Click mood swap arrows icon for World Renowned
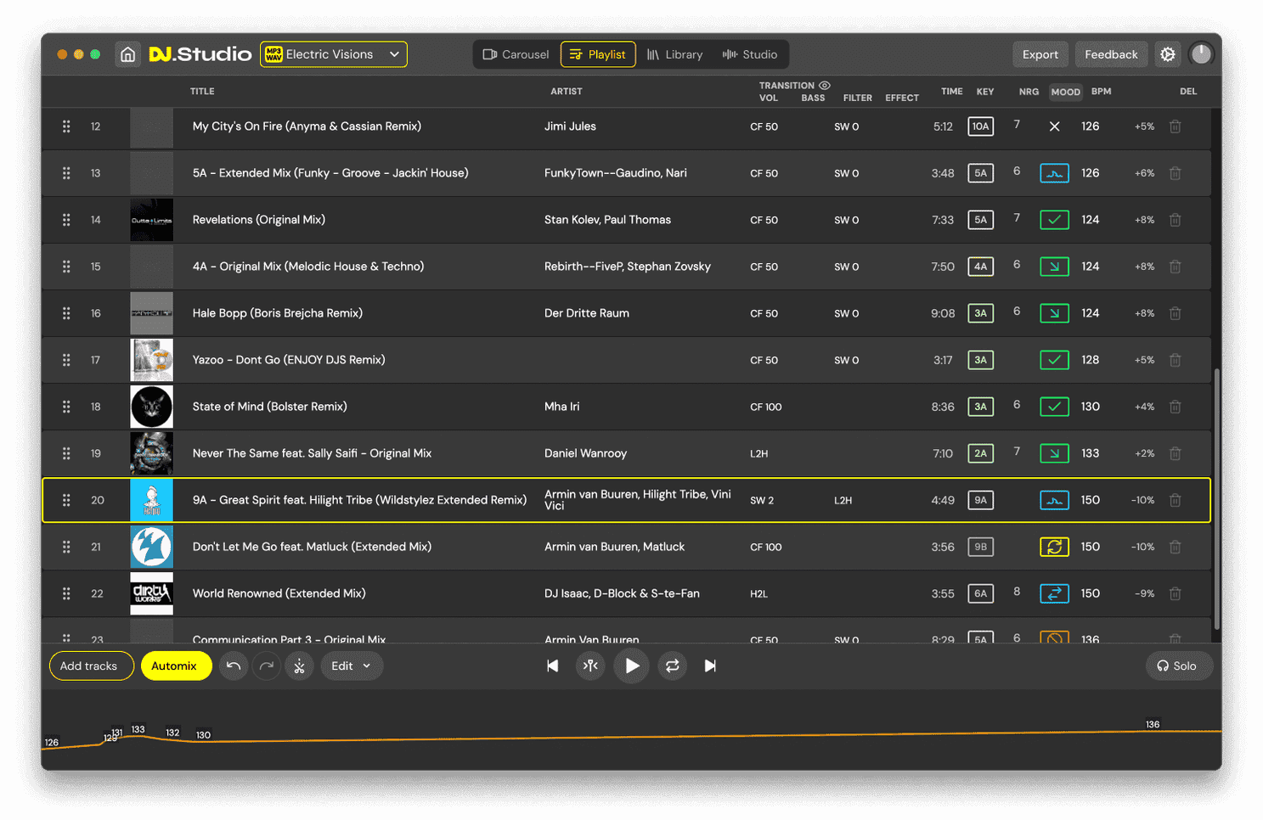The width and height of the screenshot is (1263, 820). pyautogui.click(x=1054, y=593)
